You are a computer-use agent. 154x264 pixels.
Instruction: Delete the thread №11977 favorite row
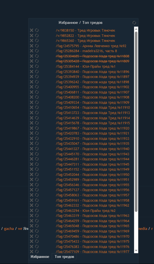(x=32, y=252)
